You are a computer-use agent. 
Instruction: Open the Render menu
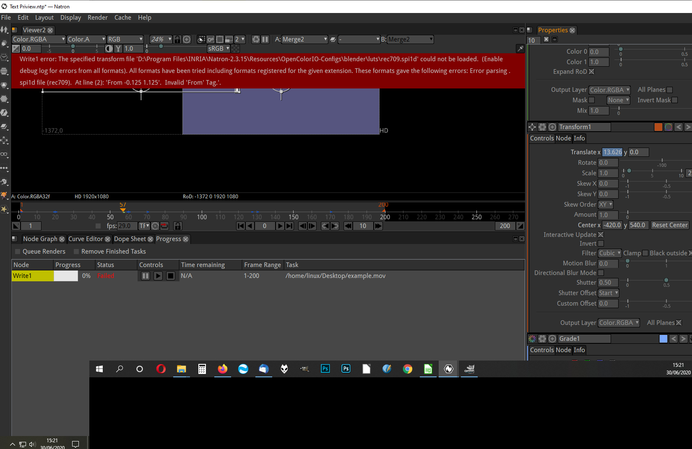pyautogui.click(x=97, y=18)
